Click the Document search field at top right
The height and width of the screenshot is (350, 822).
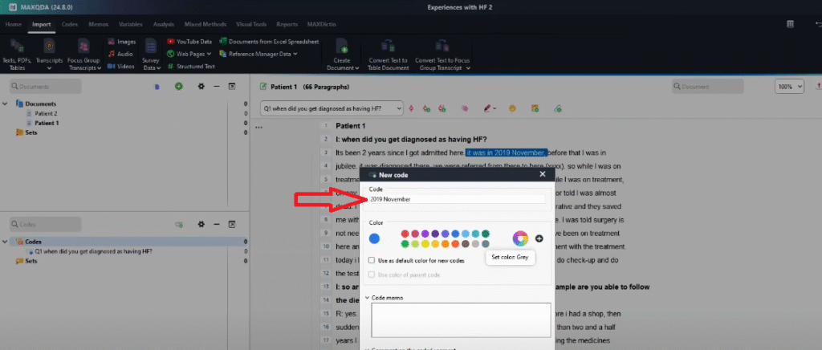click(708, 87)
